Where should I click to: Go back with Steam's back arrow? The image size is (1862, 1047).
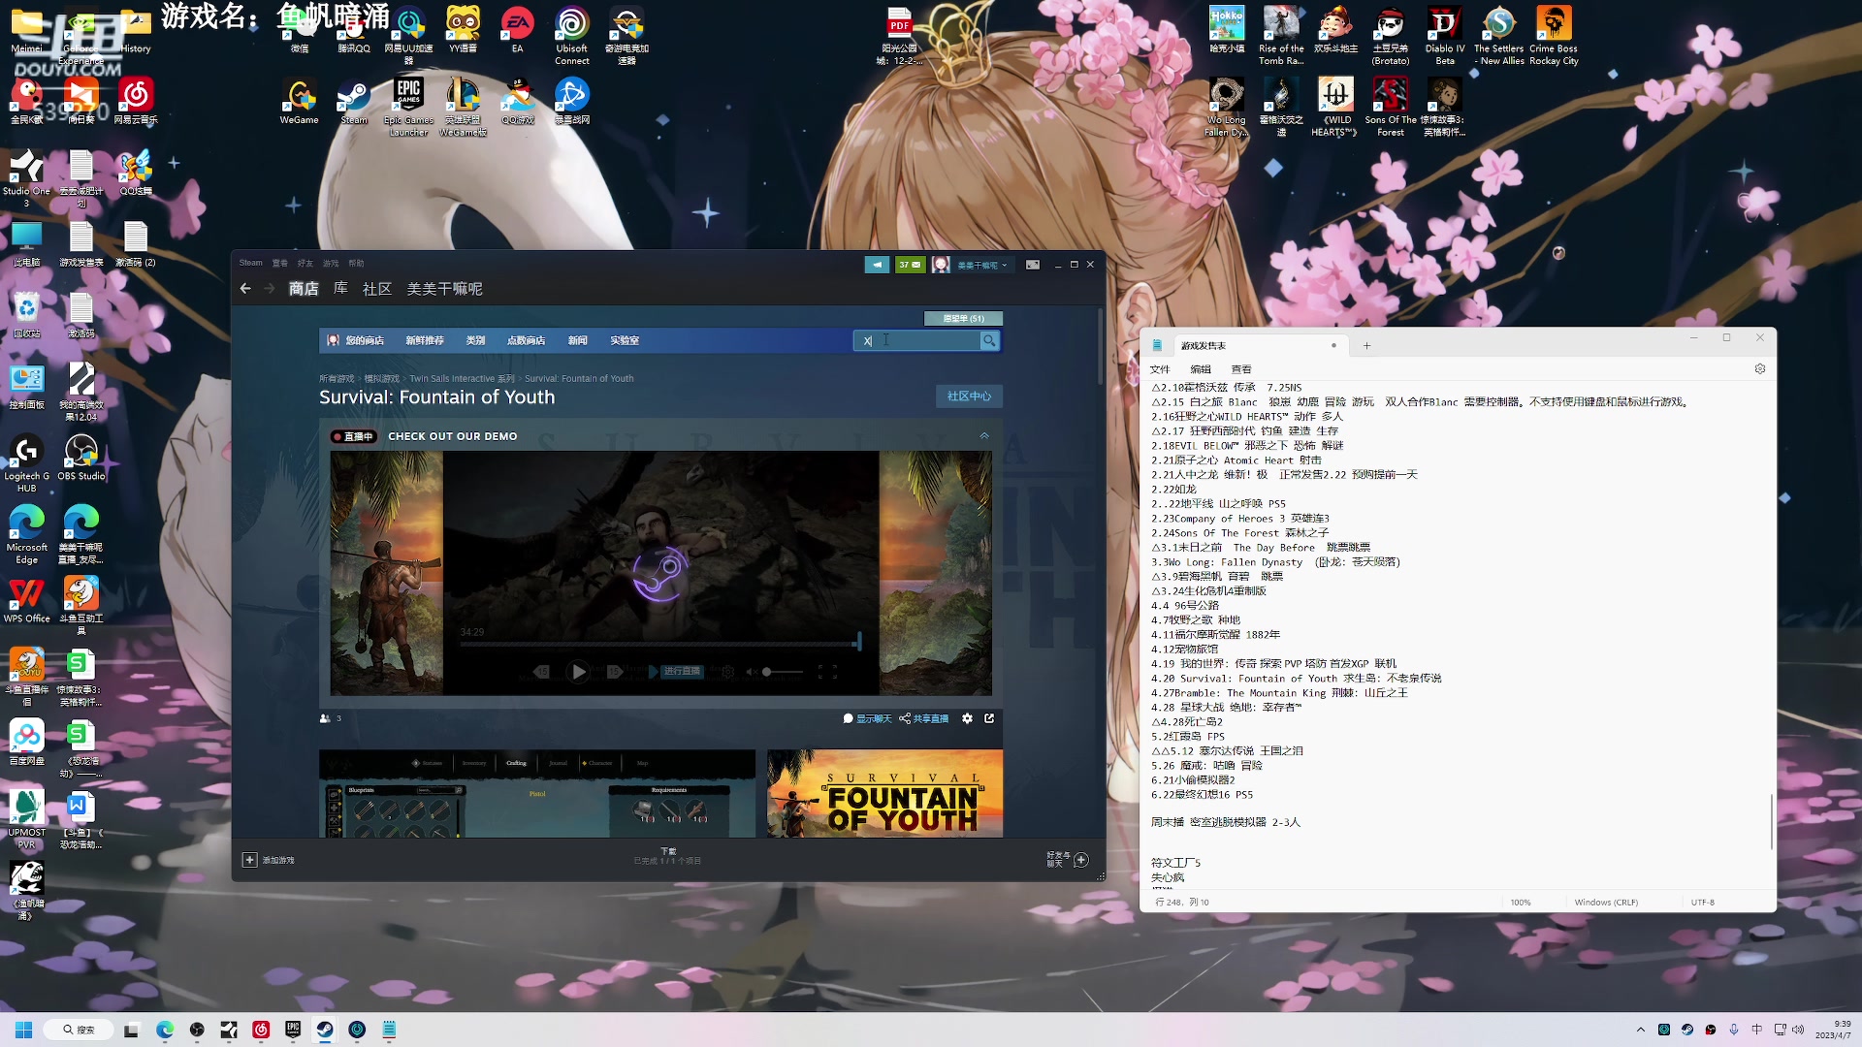click(x=245, y=289)
